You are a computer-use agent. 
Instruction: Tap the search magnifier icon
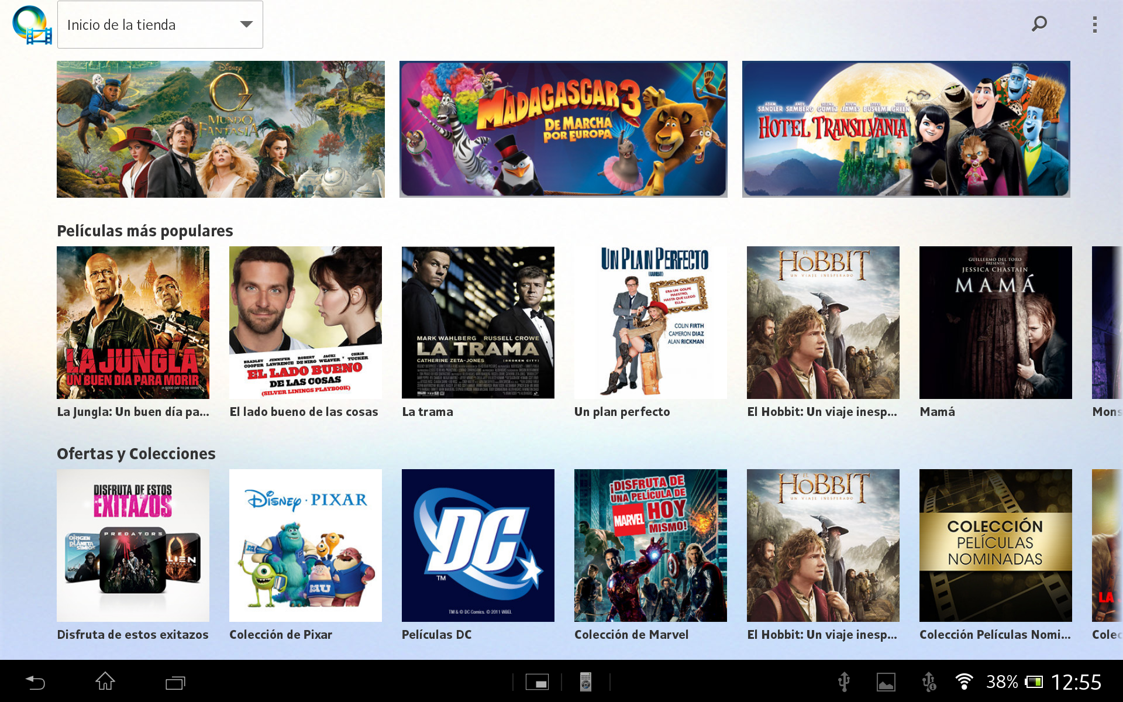click(1039, 24)
